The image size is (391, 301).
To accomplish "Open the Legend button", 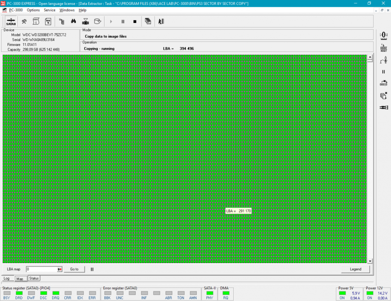I will tap(355, 269).
